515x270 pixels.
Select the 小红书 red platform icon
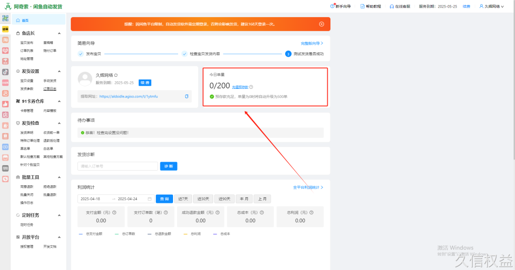[5, 83]
